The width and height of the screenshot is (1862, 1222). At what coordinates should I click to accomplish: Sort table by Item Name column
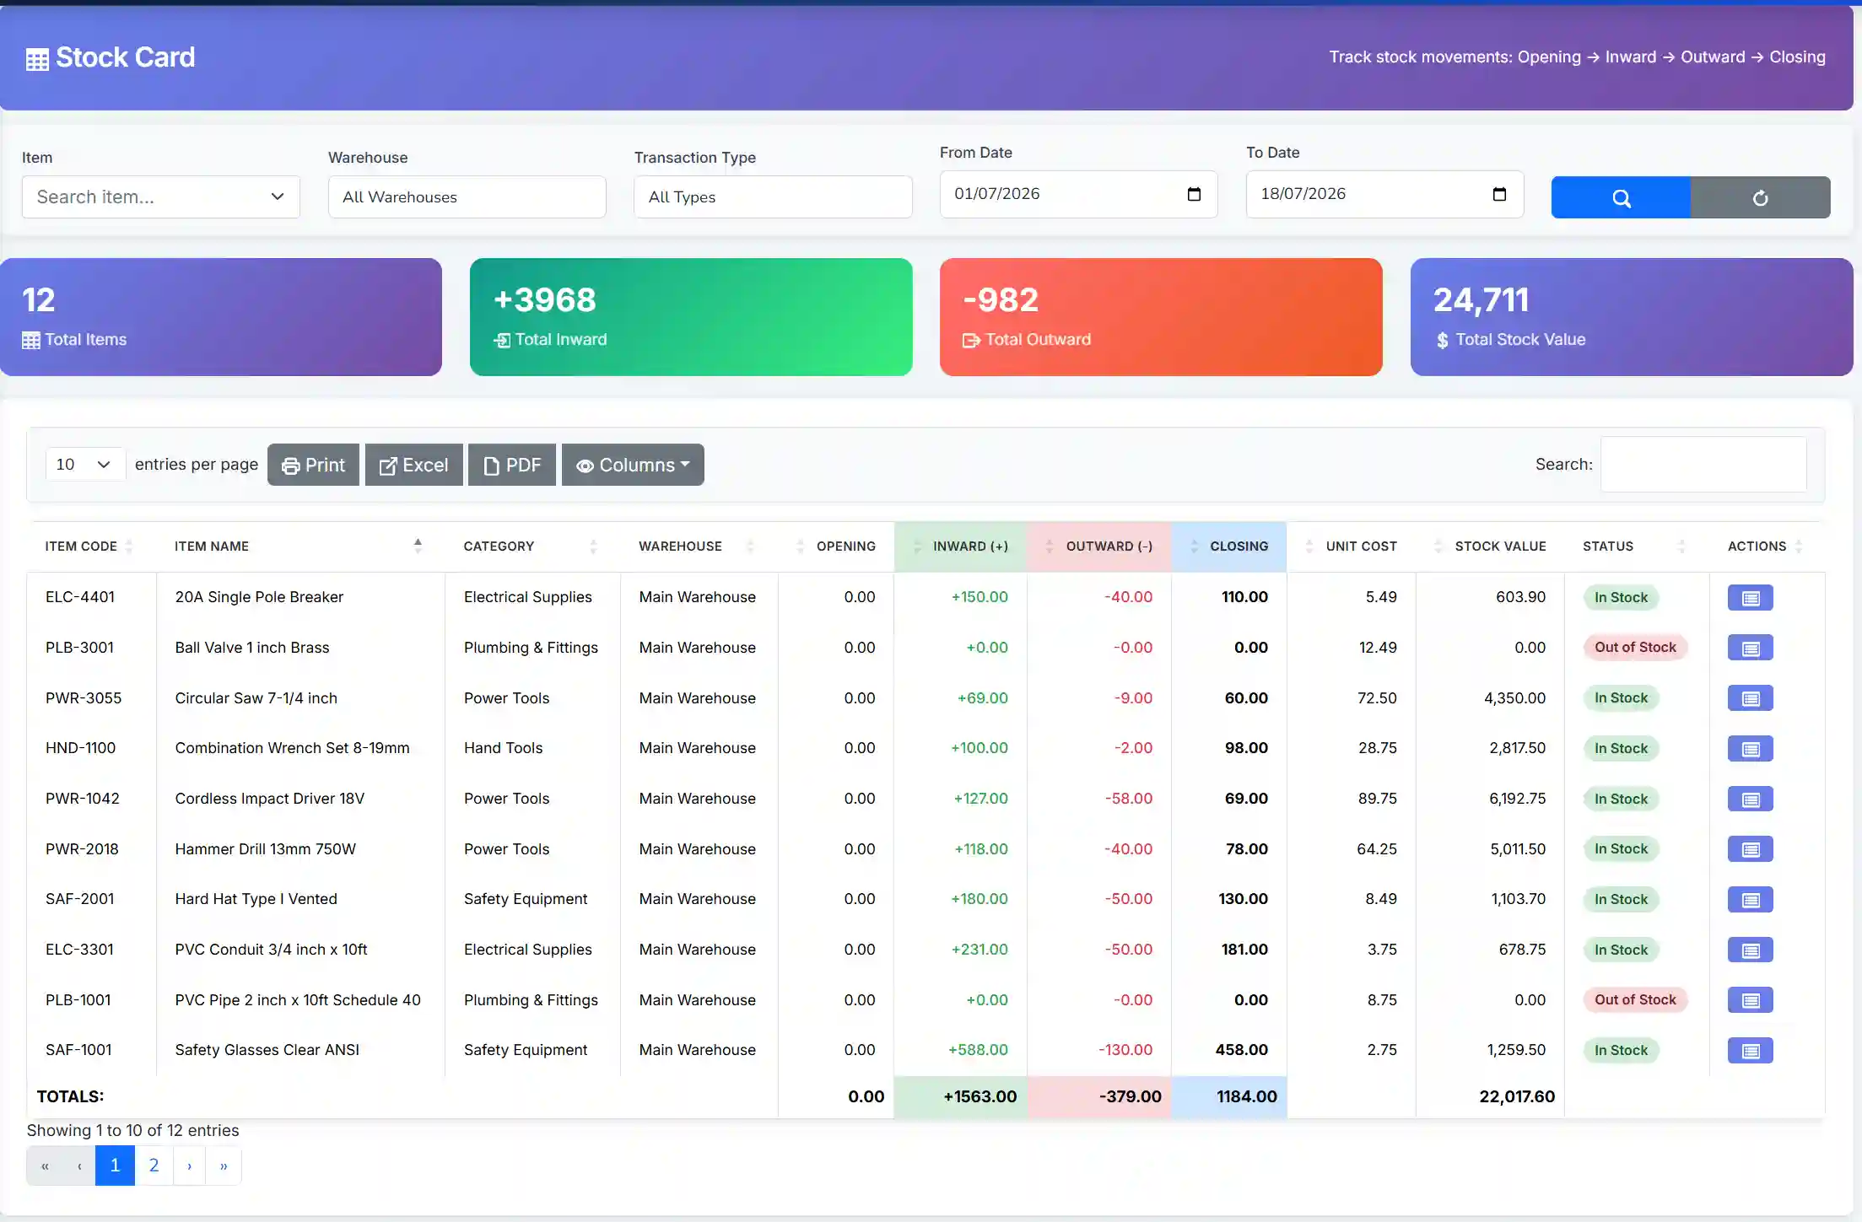(x=300, y=546)
